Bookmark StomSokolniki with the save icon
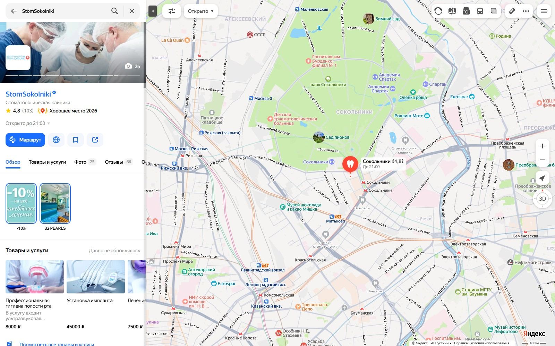 76,140
